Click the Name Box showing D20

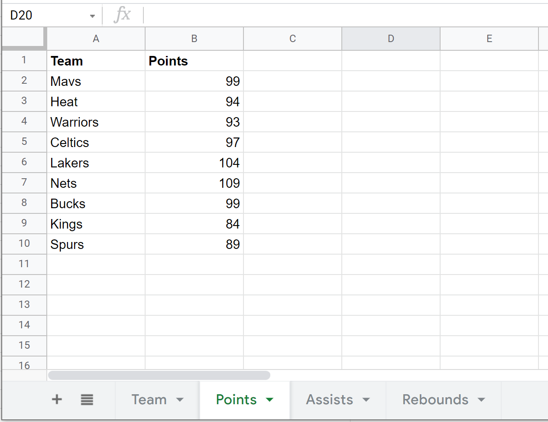[x=48, y=15]
